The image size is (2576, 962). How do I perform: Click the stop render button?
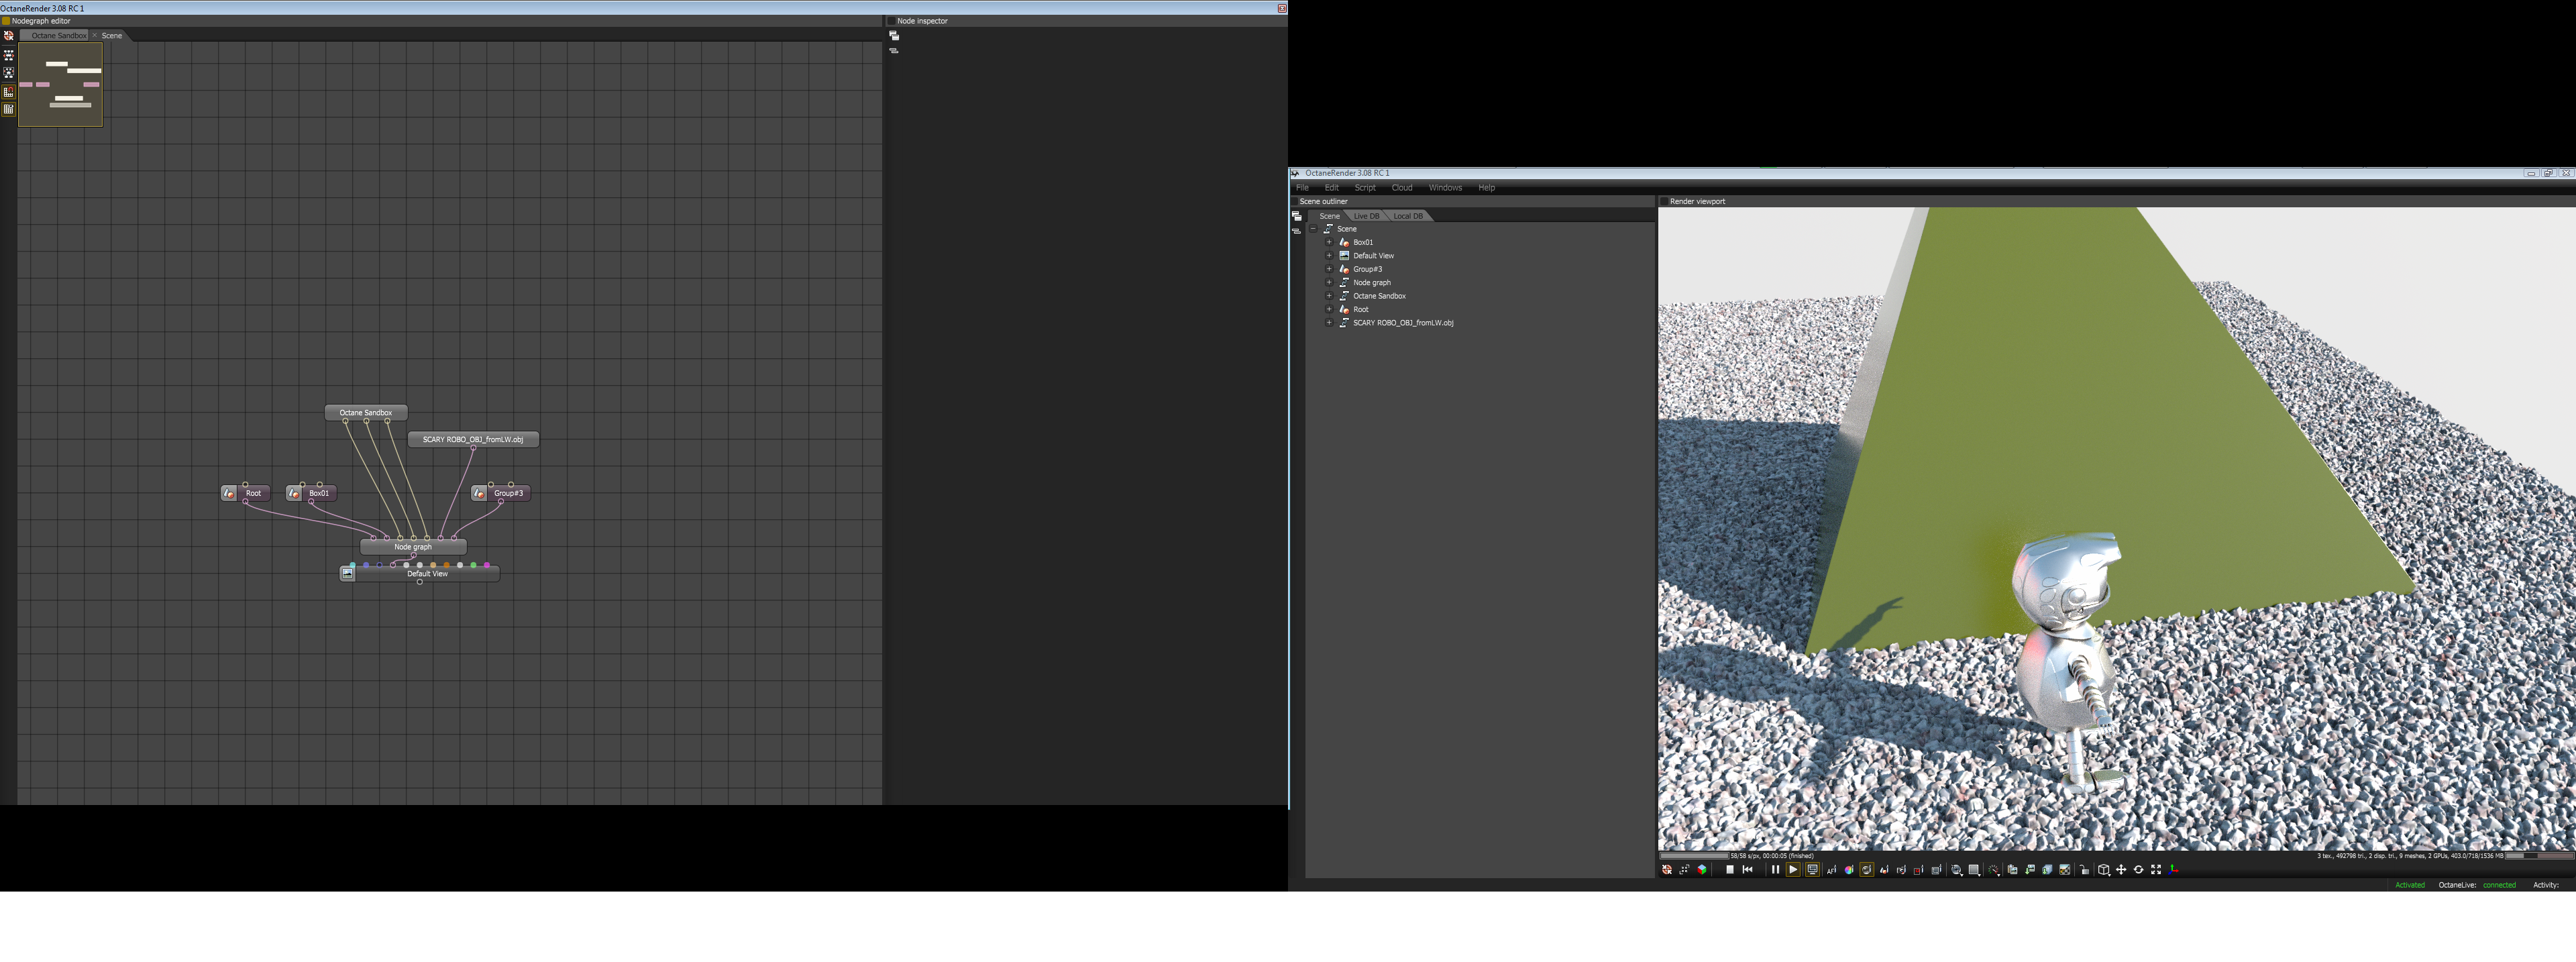coord(1730,870)
